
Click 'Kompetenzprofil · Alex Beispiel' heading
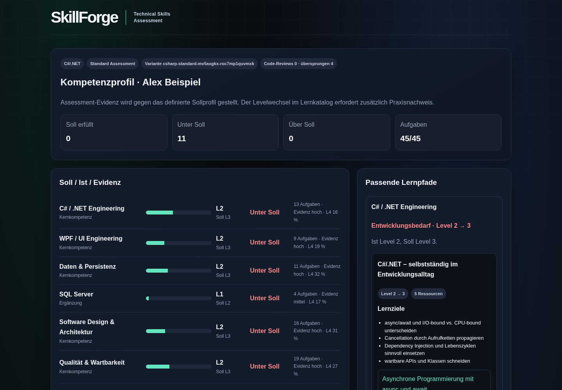point(130,82)
